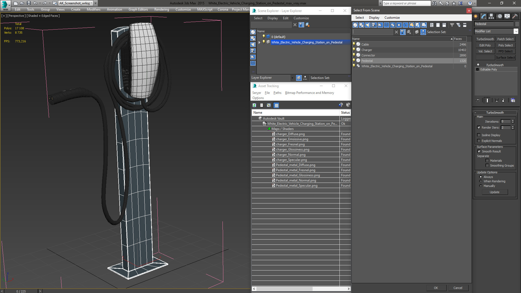The height and width of the screenshot is (293, 521).
Task: Open the Modifier List dropdown
Action: coord(516,31)
